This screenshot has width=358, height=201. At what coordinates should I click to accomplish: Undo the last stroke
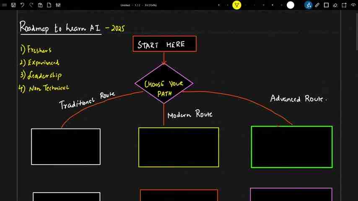pyautogui.click(x=22, y=5)
